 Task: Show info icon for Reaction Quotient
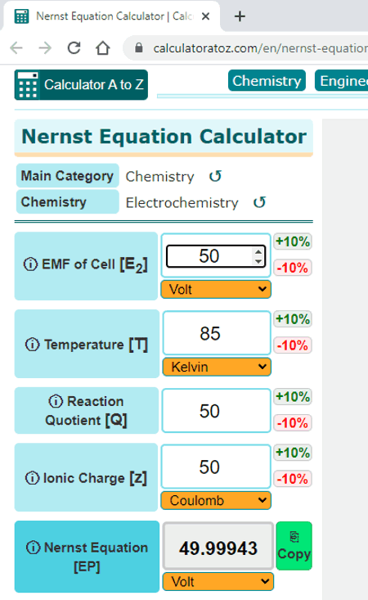click(x=56, y=401)
